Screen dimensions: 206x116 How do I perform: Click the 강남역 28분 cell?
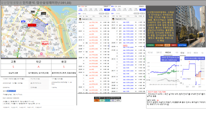(13, 73)
